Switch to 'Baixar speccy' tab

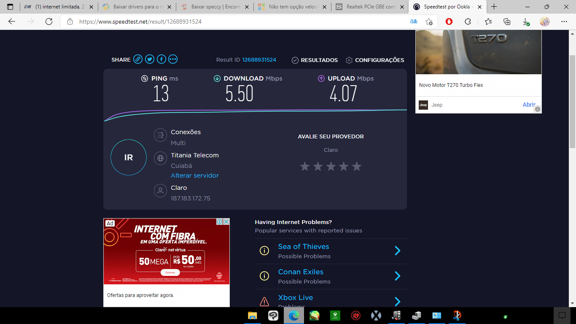click(x=214, y=7)
